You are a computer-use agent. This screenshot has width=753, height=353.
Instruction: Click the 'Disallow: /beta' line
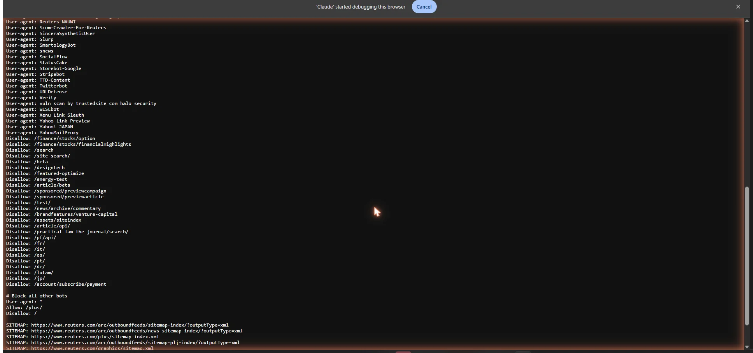(27, 162)
